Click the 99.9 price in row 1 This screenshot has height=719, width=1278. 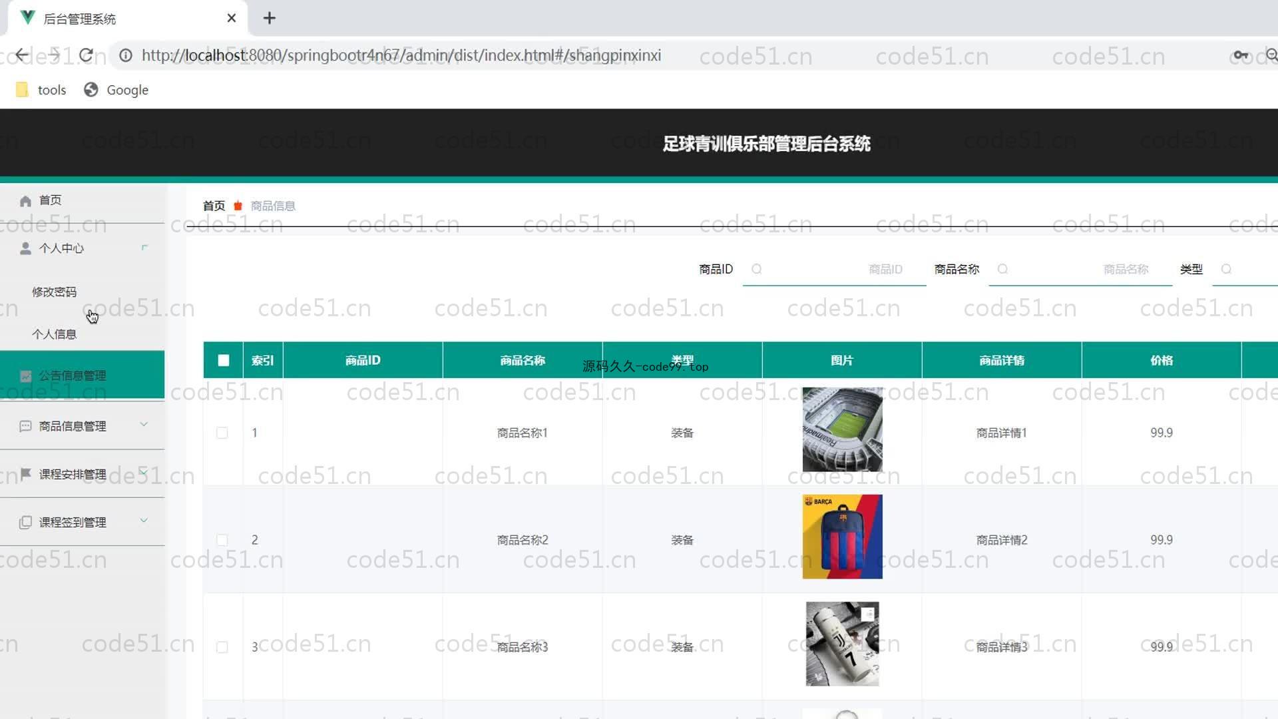click(x=1162, y=433)
